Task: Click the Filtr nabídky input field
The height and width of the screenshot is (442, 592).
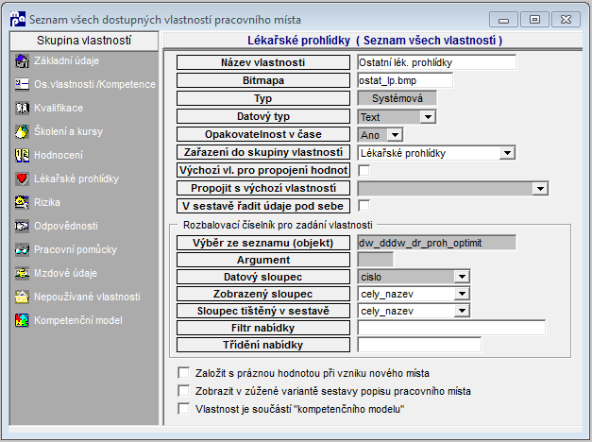Action: (x=451, y=328)
